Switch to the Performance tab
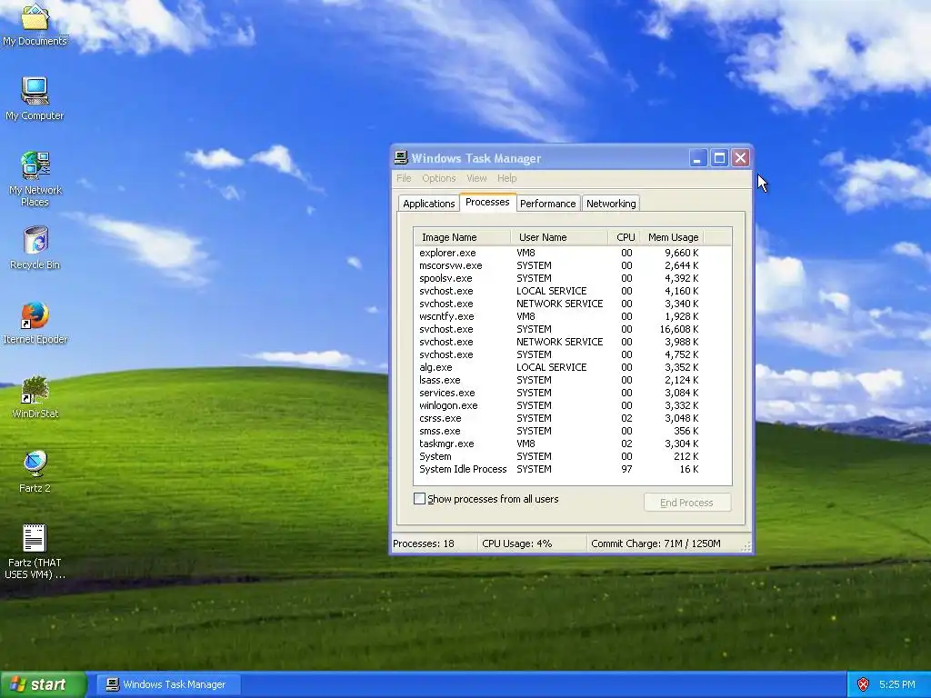The height and width of the screenshot is (698, 931). click(548, 204)
